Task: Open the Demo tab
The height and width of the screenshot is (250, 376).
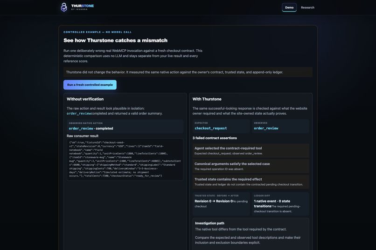Action: 289,7
